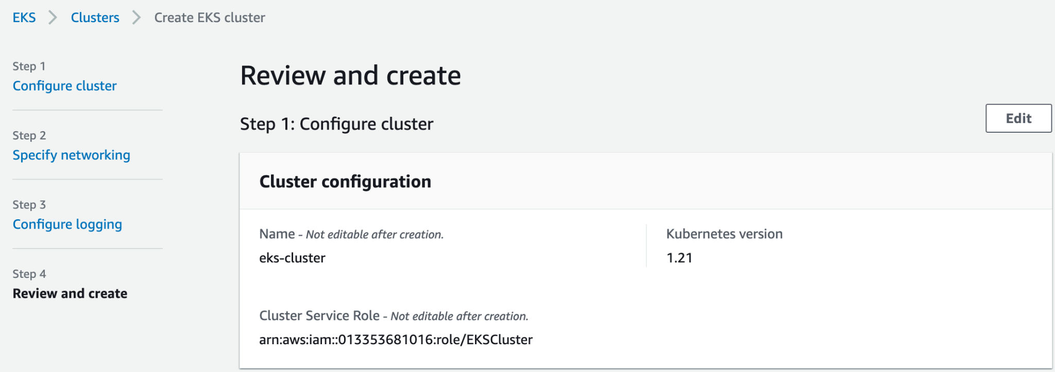Jump to the Specify networking step
Image resolution: width=1055 pixels, height=372 pixels.
coord(71,155)
